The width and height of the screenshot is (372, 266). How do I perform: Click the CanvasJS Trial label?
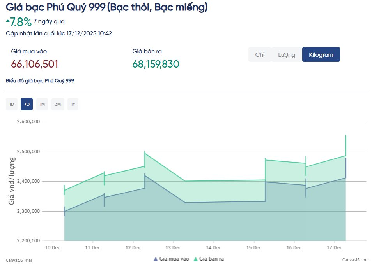[x=19, y=260]
